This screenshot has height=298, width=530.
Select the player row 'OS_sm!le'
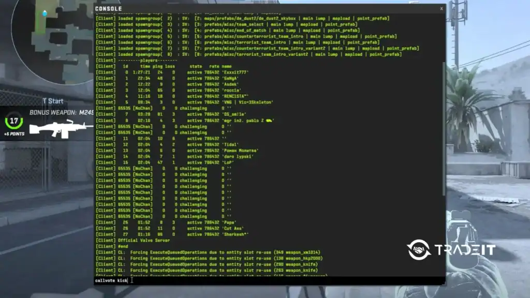click(171, 114)
